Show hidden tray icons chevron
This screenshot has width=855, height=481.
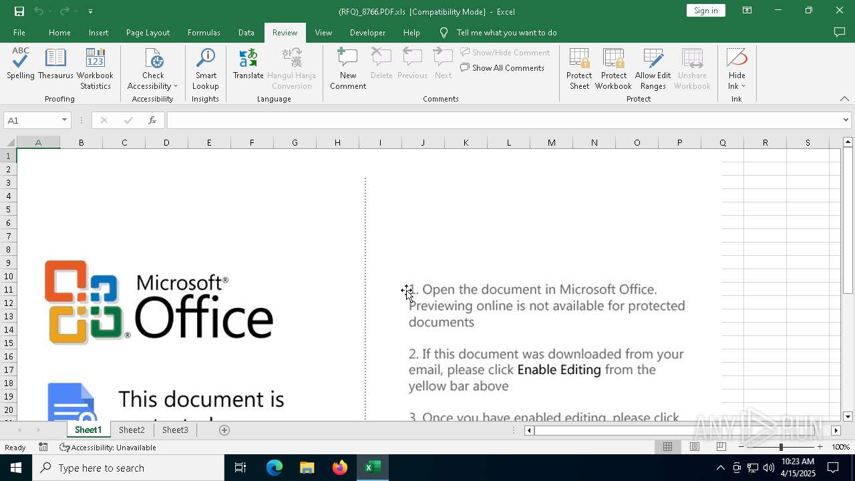(720, 468)
